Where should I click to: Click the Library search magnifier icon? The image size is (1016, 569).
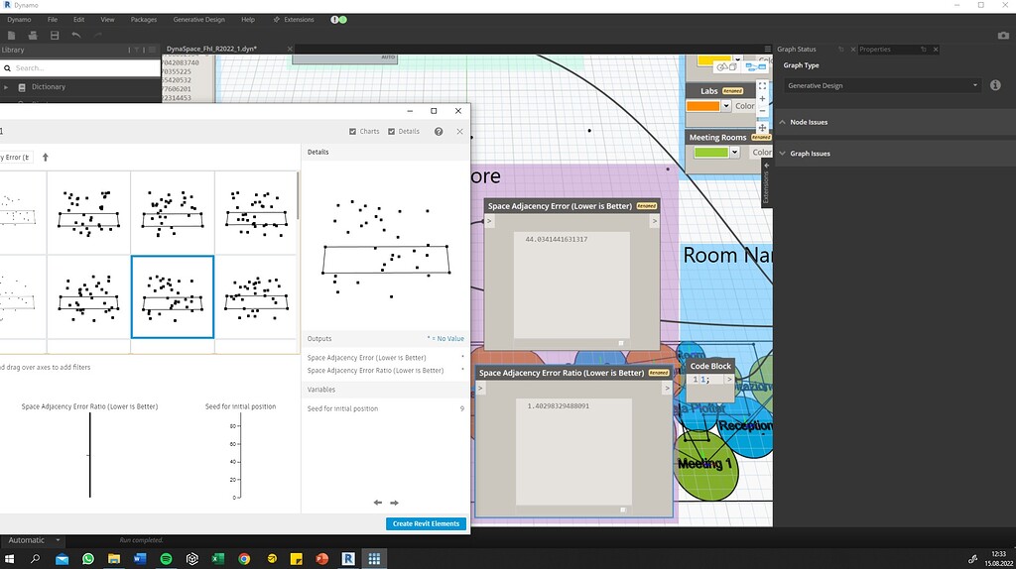(8, 68)
